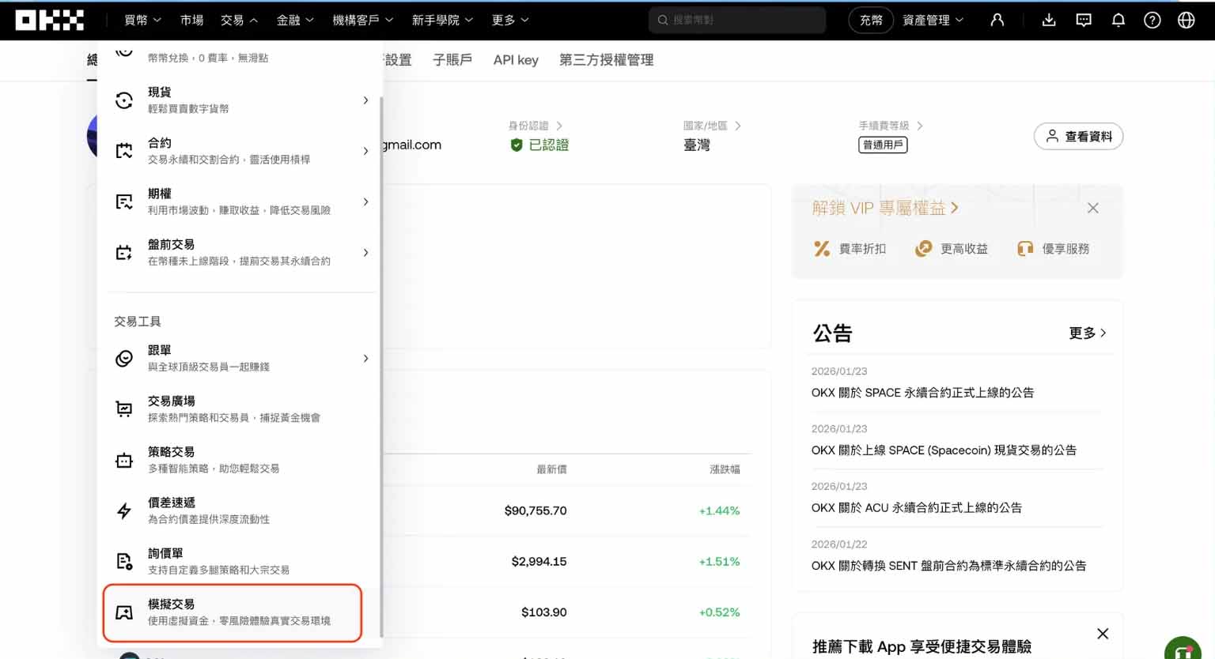
Task: Open the SPACE 永續合約正式上線 announcement
Action: coord(922,392)
